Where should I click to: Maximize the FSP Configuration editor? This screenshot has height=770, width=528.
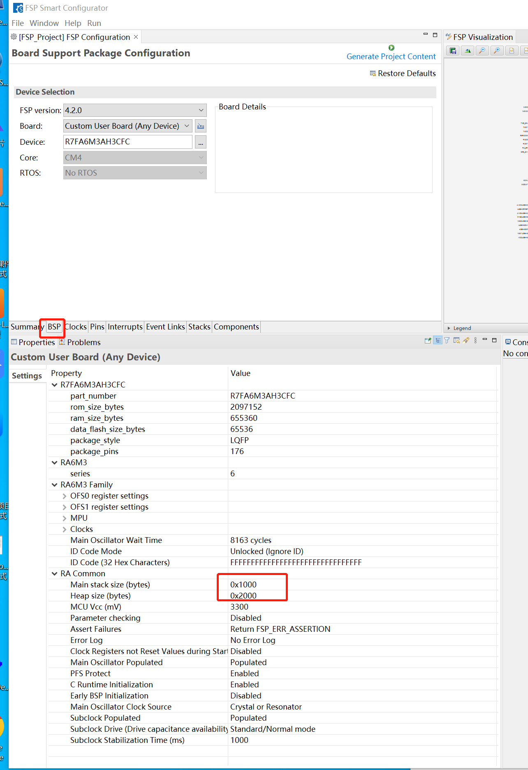(x=435, y=35)
